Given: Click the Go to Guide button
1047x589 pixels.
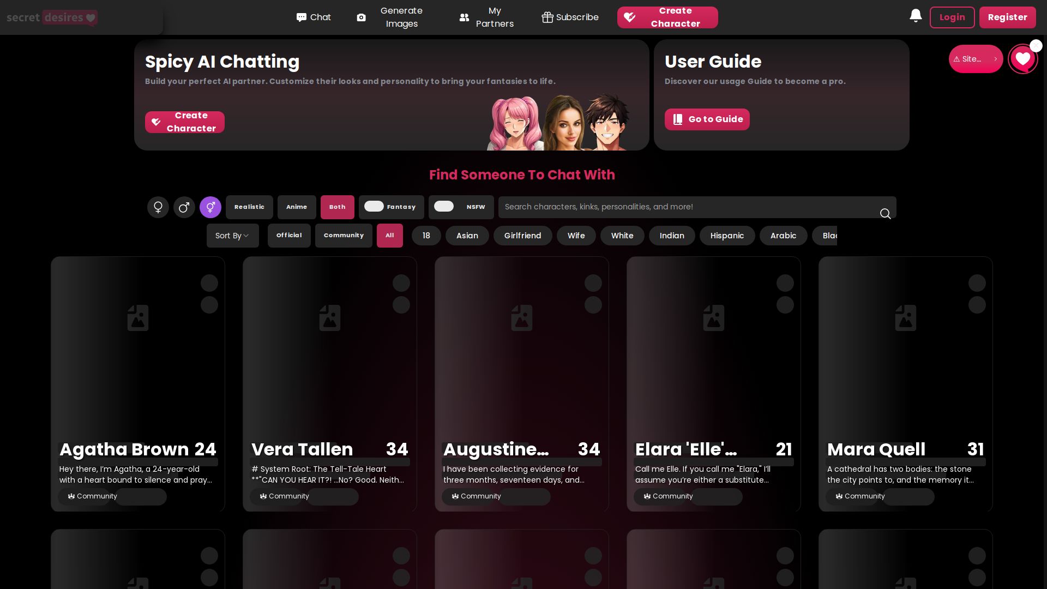Looking at the screenshot, I should 707,119.
